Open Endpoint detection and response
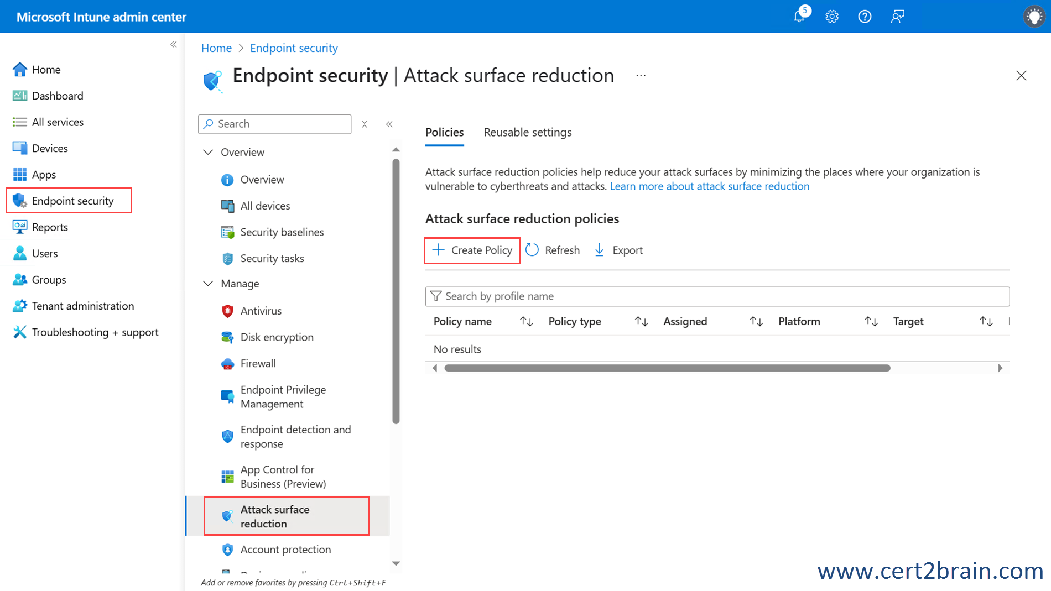 tap(295, 437)
